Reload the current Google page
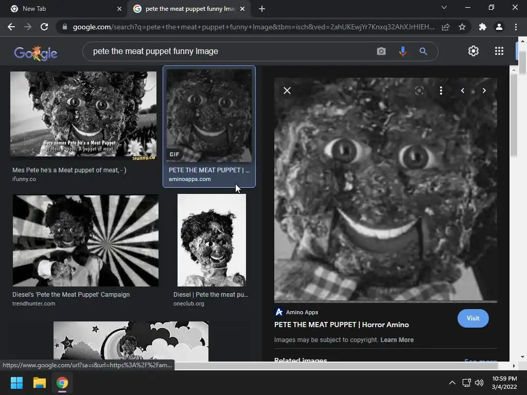Image resolution: width=527 pixels, height=395 pixels. [44, 27]
